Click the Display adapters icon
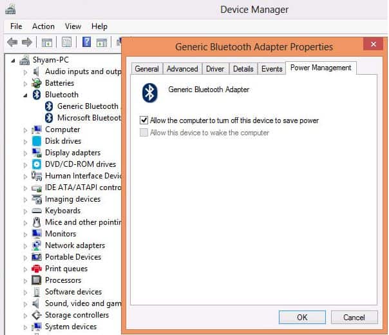The image size is (389, 335). [37, 153]
